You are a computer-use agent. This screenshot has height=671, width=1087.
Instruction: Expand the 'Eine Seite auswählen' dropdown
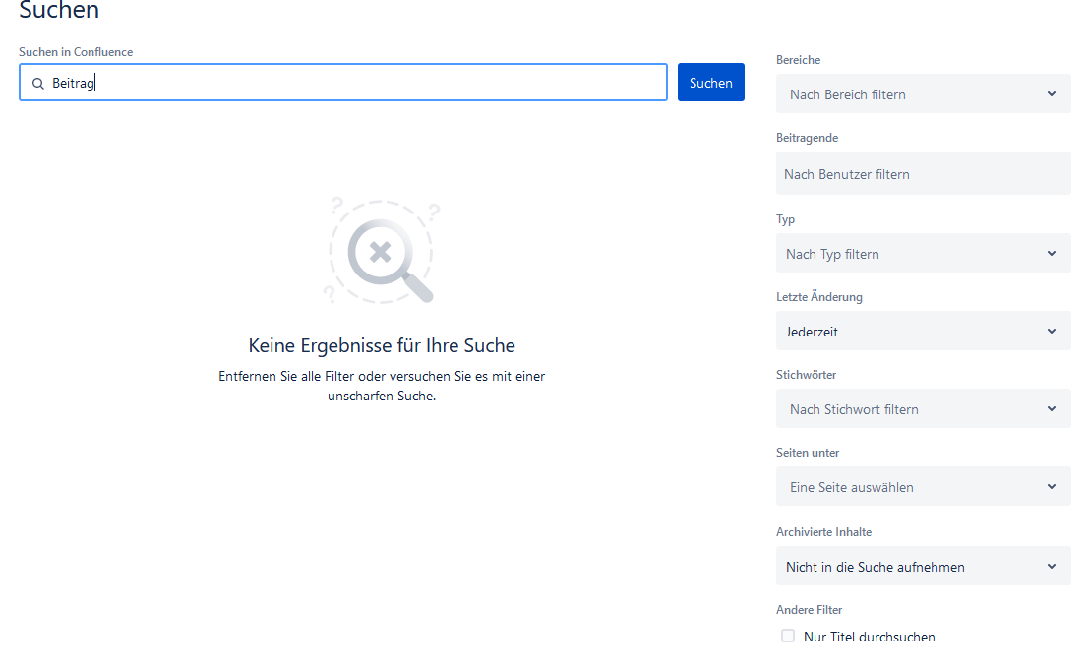[x=924, y=487]
